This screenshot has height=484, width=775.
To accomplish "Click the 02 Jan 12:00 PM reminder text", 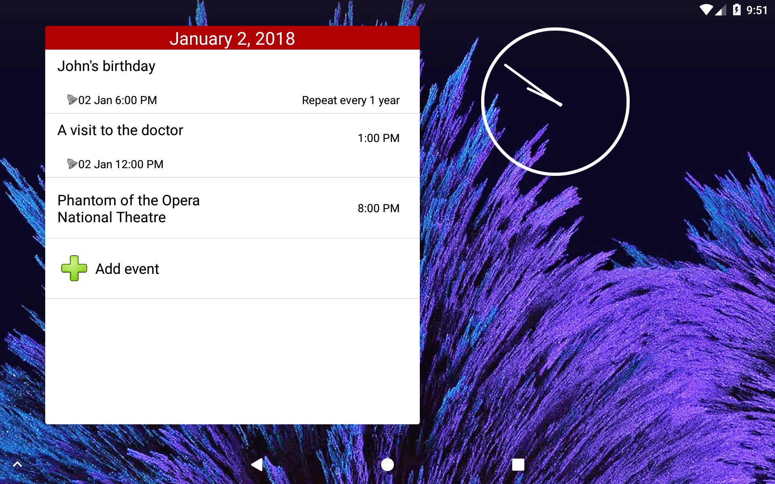I will (121, 164).
